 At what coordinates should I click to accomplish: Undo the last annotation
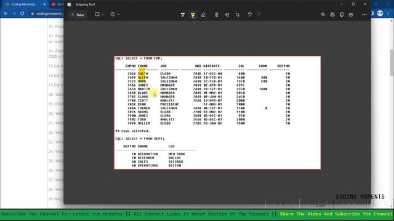point(249,15)
